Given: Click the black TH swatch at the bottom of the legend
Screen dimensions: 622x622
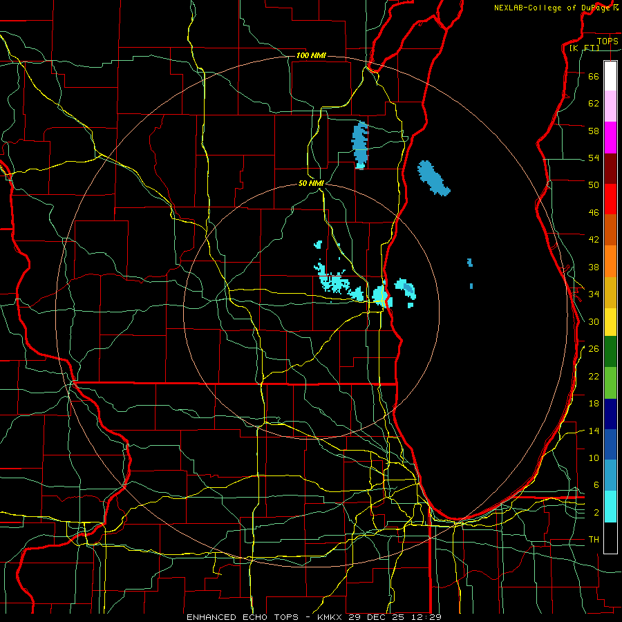Looking at the screenshot, I should click(610, 538).
